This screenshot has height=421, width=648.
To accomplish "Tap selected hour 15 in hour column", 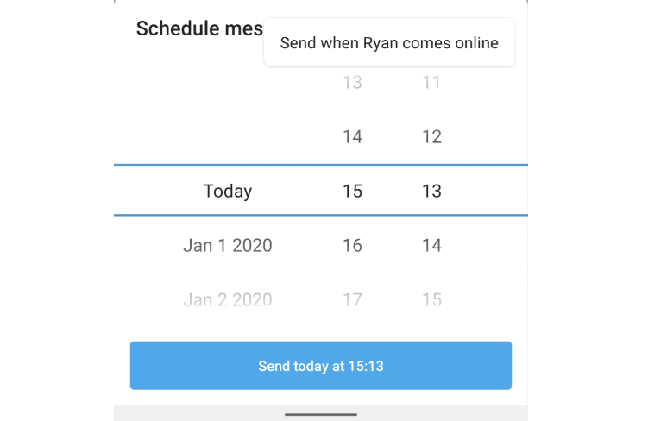I will (x=352, y=191).
